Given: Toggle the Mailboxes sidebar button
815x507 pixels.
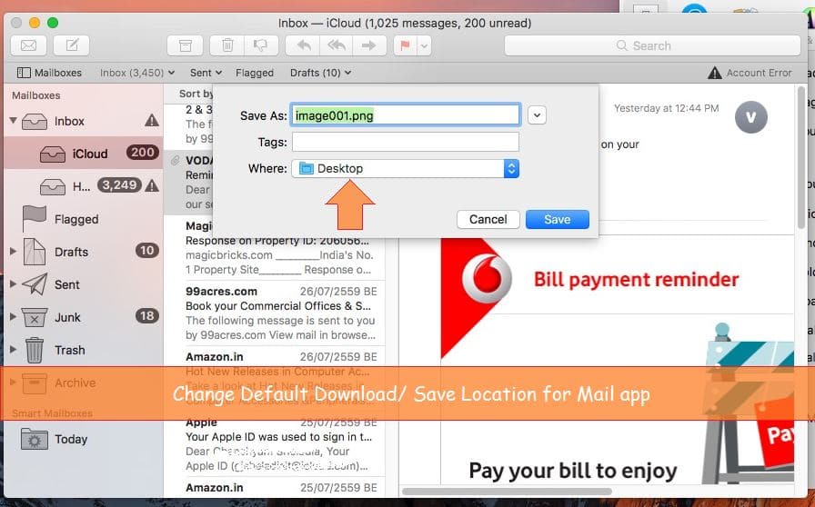Looking at the screenshot, I should [49, 73].
